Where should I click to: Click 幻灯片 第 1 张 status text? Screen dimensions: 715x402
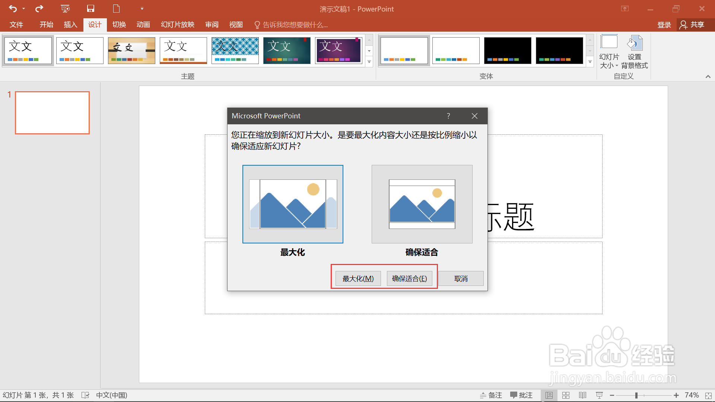[39, 395]
